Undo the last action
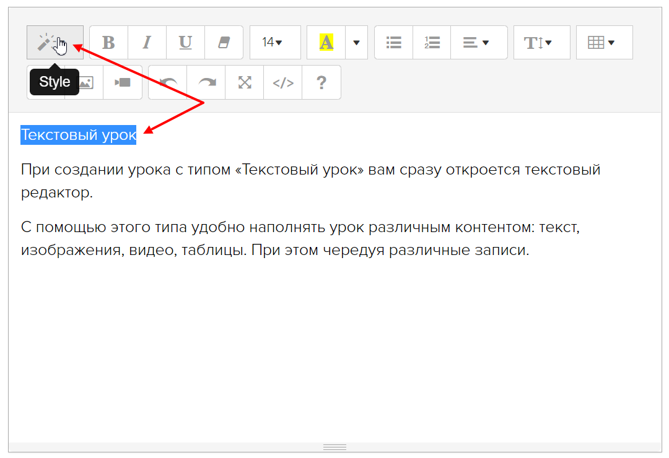 [168, 82]
